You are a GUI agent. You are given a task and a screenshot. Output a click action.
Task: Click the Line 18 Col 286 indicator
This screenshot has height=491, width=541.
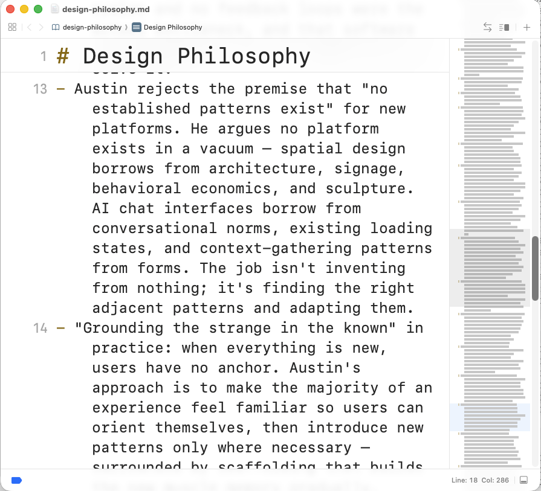(x=482, y=480)
